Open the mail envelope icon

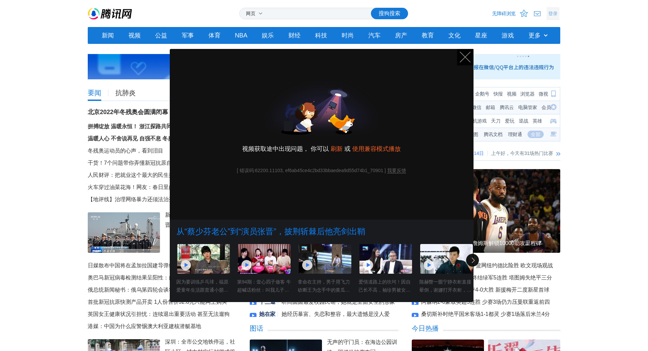pyautogui.click(x=537, y=13)
